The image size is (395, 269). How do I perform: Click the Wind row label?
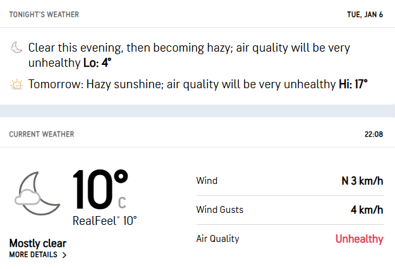coord(207,181)
